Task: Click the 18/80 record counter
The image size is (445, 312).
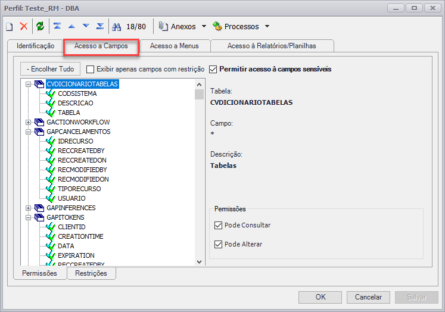Action: (x=136, y=27)
